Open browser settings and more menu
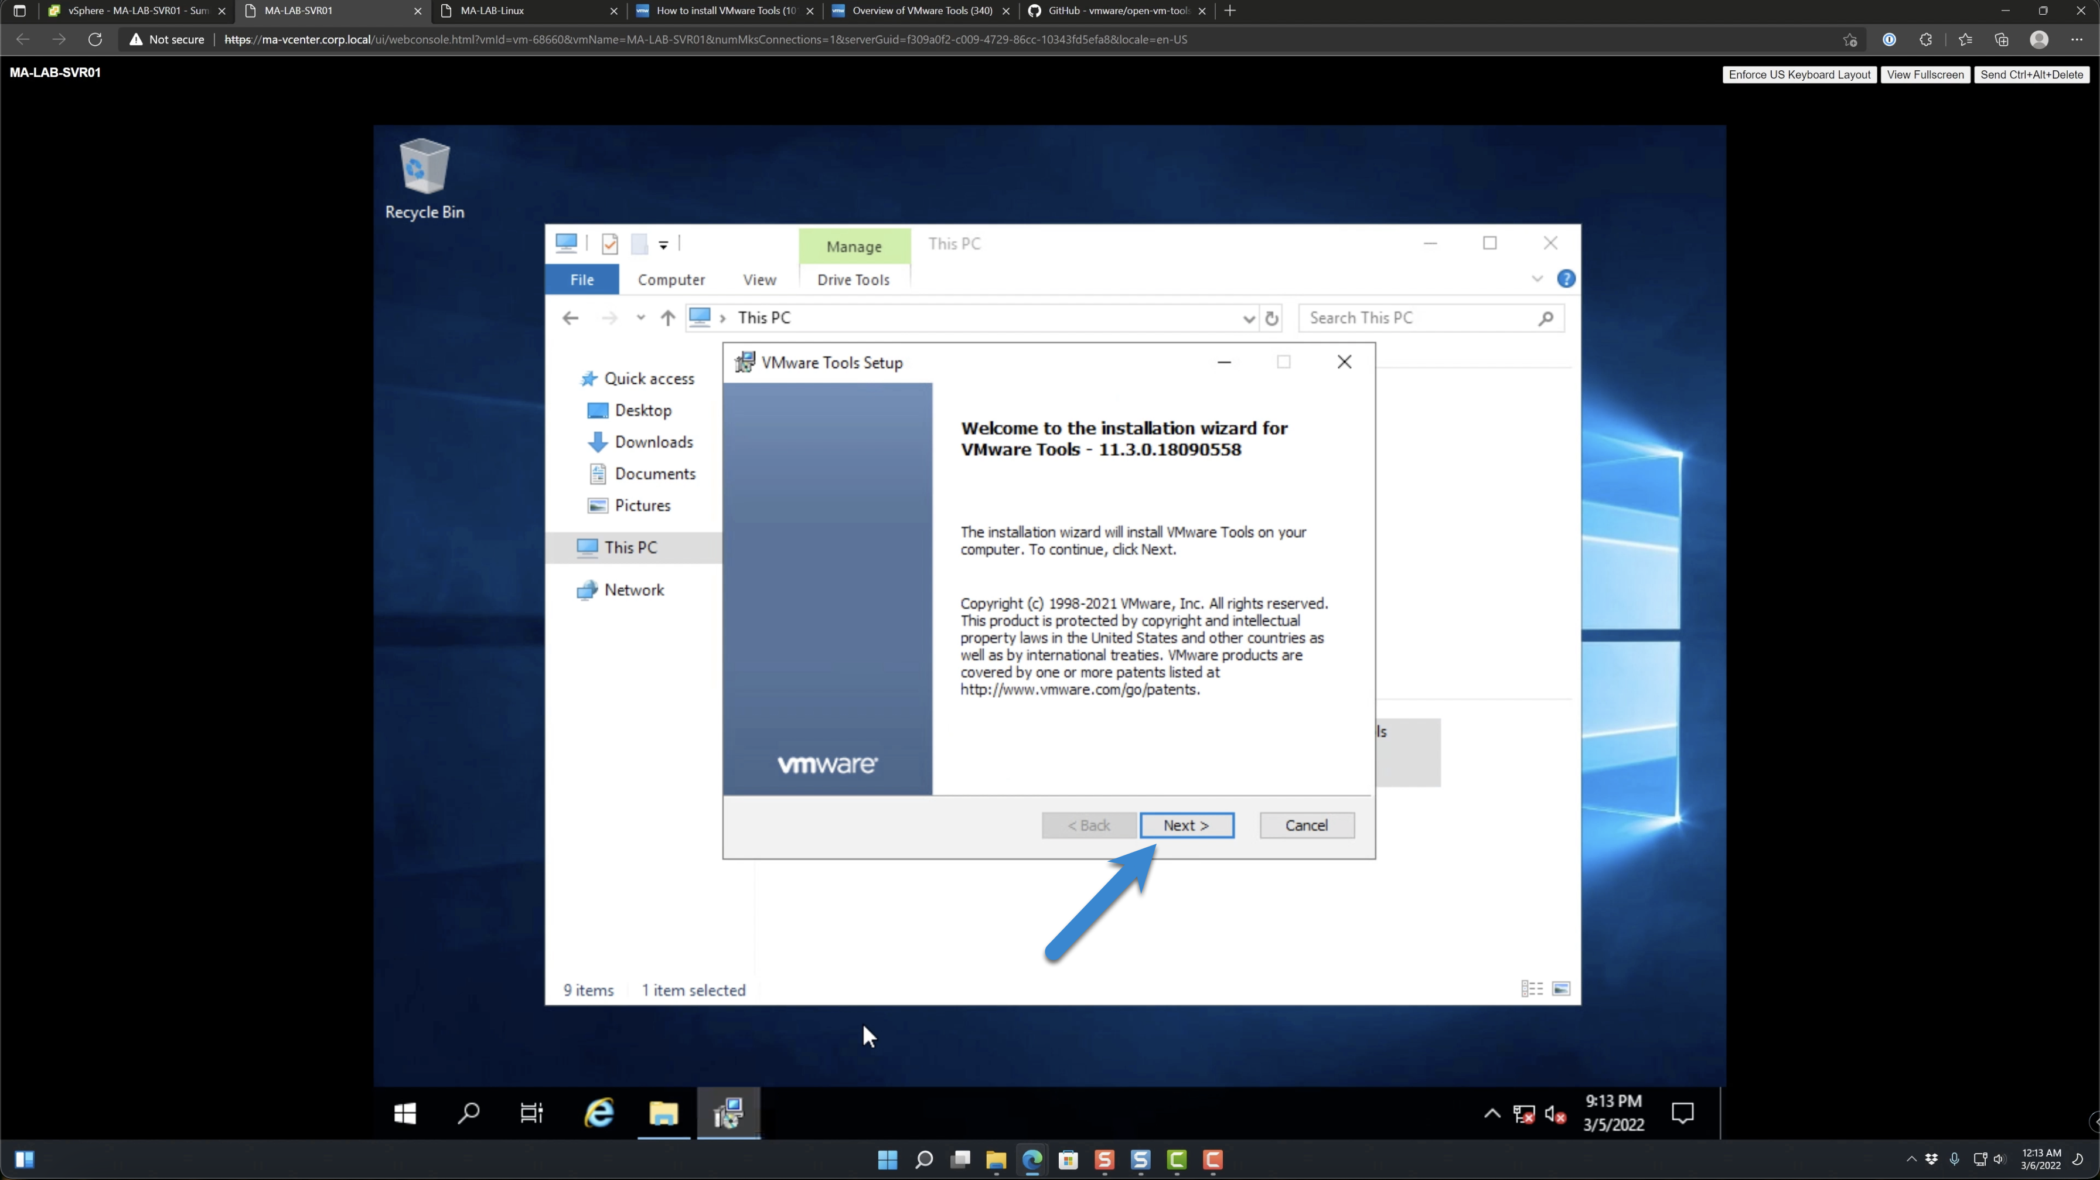The image size is (2100, 1180). (x=2077, y=39)
